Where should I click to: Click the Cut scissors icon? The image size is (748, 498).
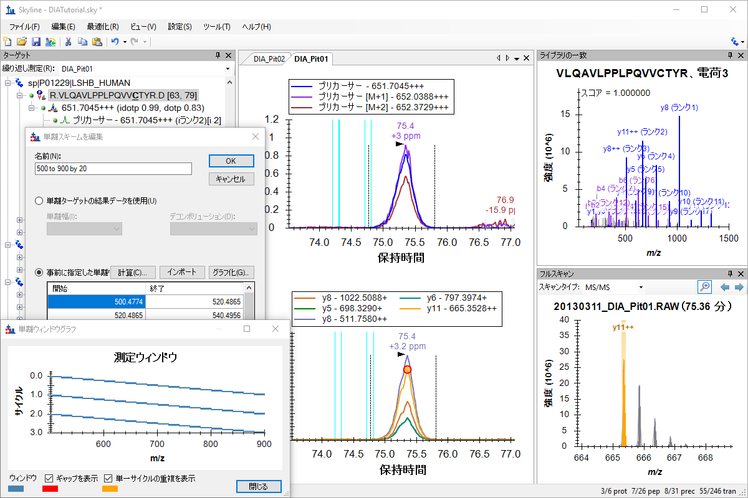pyautogui.click(x=69, y=42)
